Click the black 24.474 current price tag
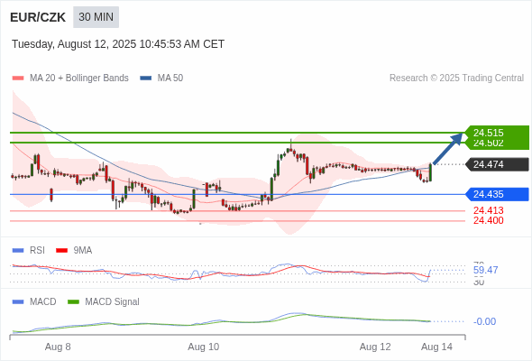Screen dimensions: 532x361 [x=497, y=164]
